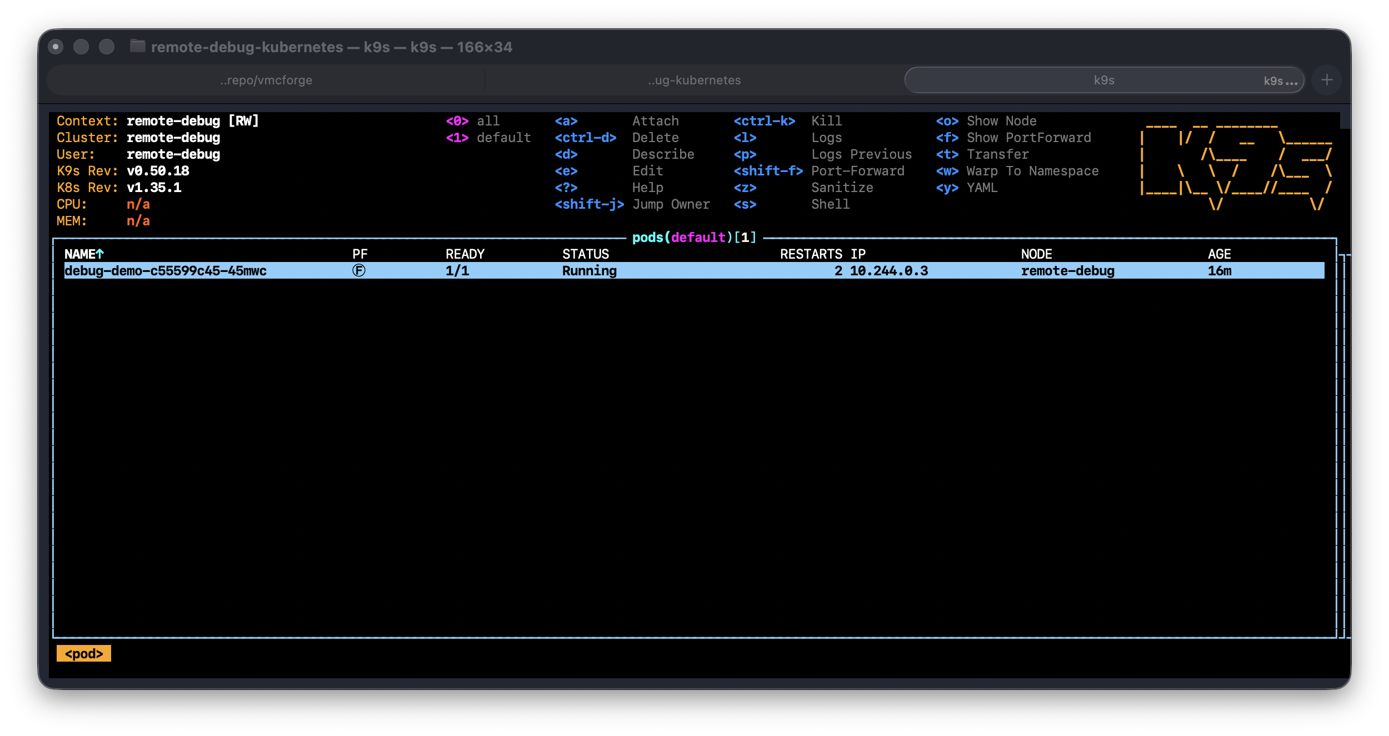This screenshot has height=736, width=1389.
Task: Click the MEM n/a value
Action: 138,221
